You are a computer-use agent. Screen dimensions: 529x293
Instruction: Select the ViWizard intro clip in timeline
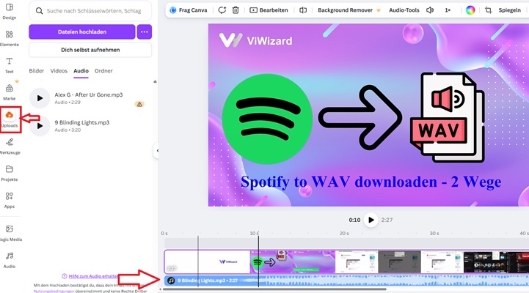point(207,262)
